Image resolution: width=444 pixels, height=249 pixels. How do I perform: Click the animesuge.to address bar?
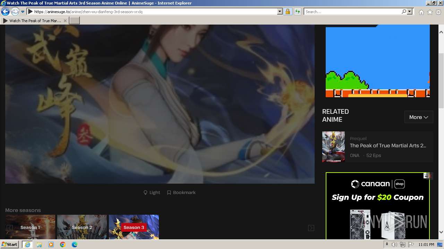tap(152, 12)
